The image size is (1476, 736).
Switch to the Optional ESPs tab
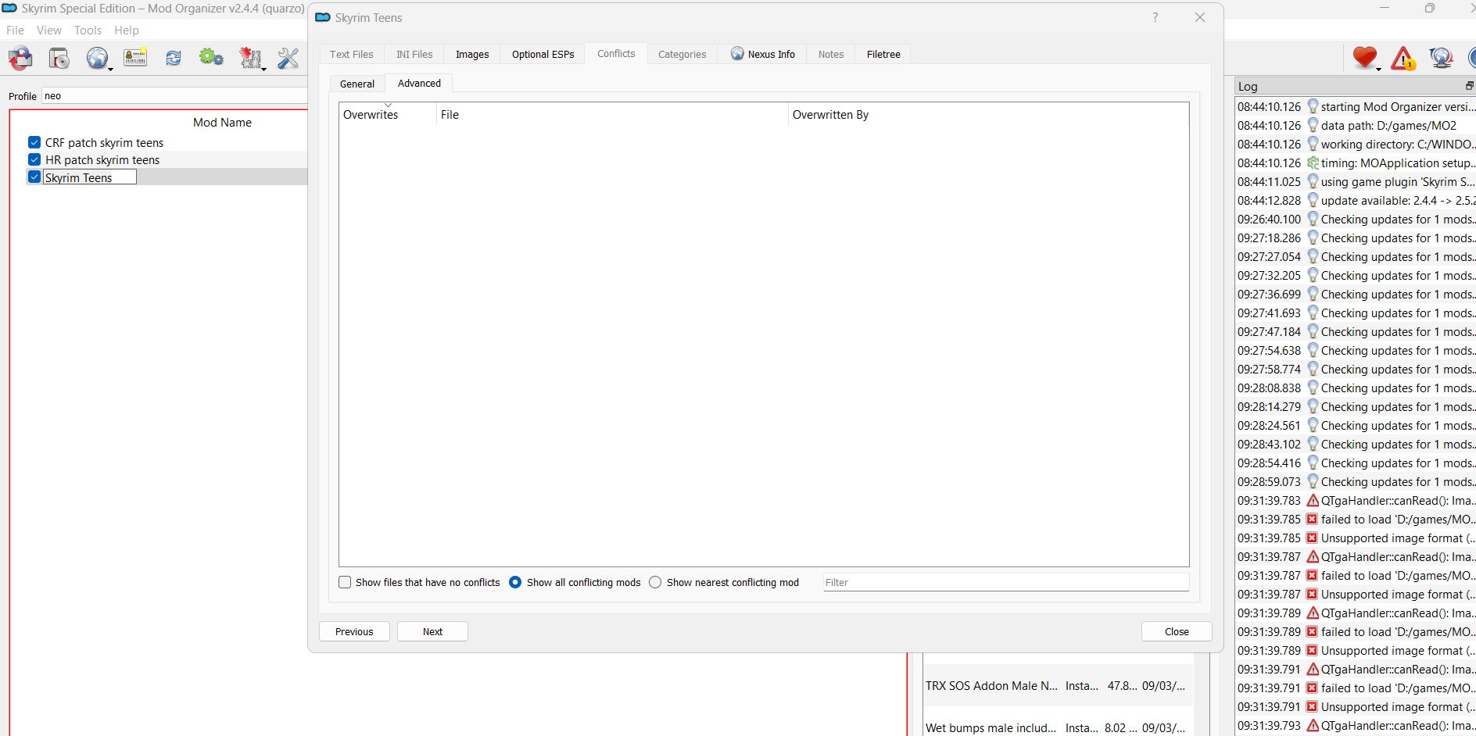click(543, 54)
